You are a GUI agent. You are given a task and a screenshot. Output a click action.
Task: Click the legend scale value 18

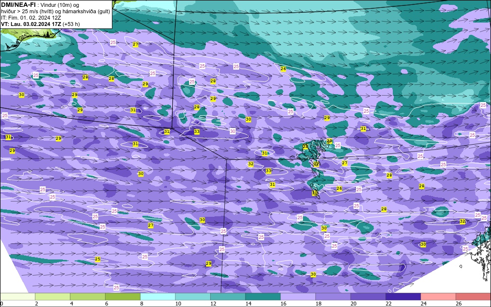click(x=319, y=304)
